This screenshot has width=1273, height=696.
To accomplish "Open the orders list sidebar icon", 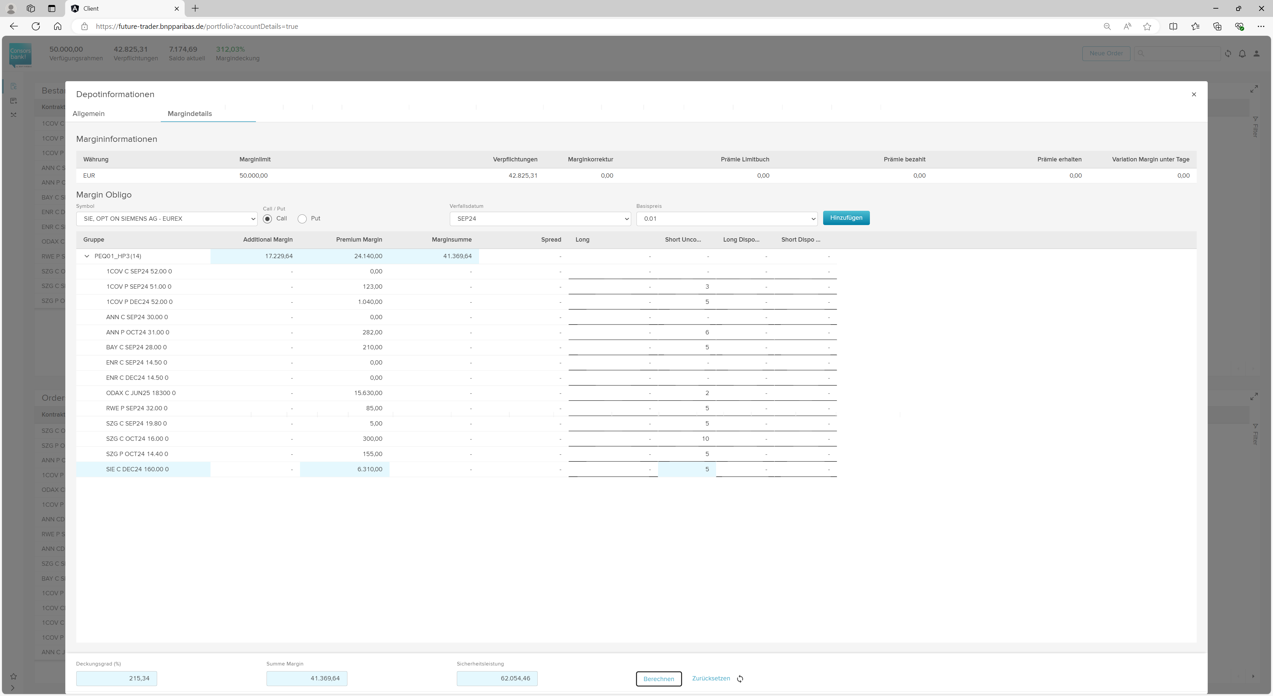I will [x=13, y=101].
